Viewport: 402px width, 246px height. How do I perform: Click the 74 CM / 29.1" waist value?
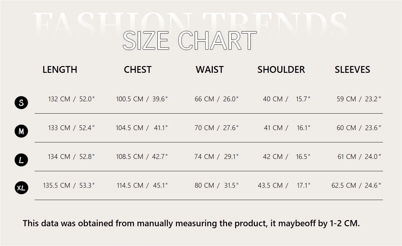click(x=216, y=157)
